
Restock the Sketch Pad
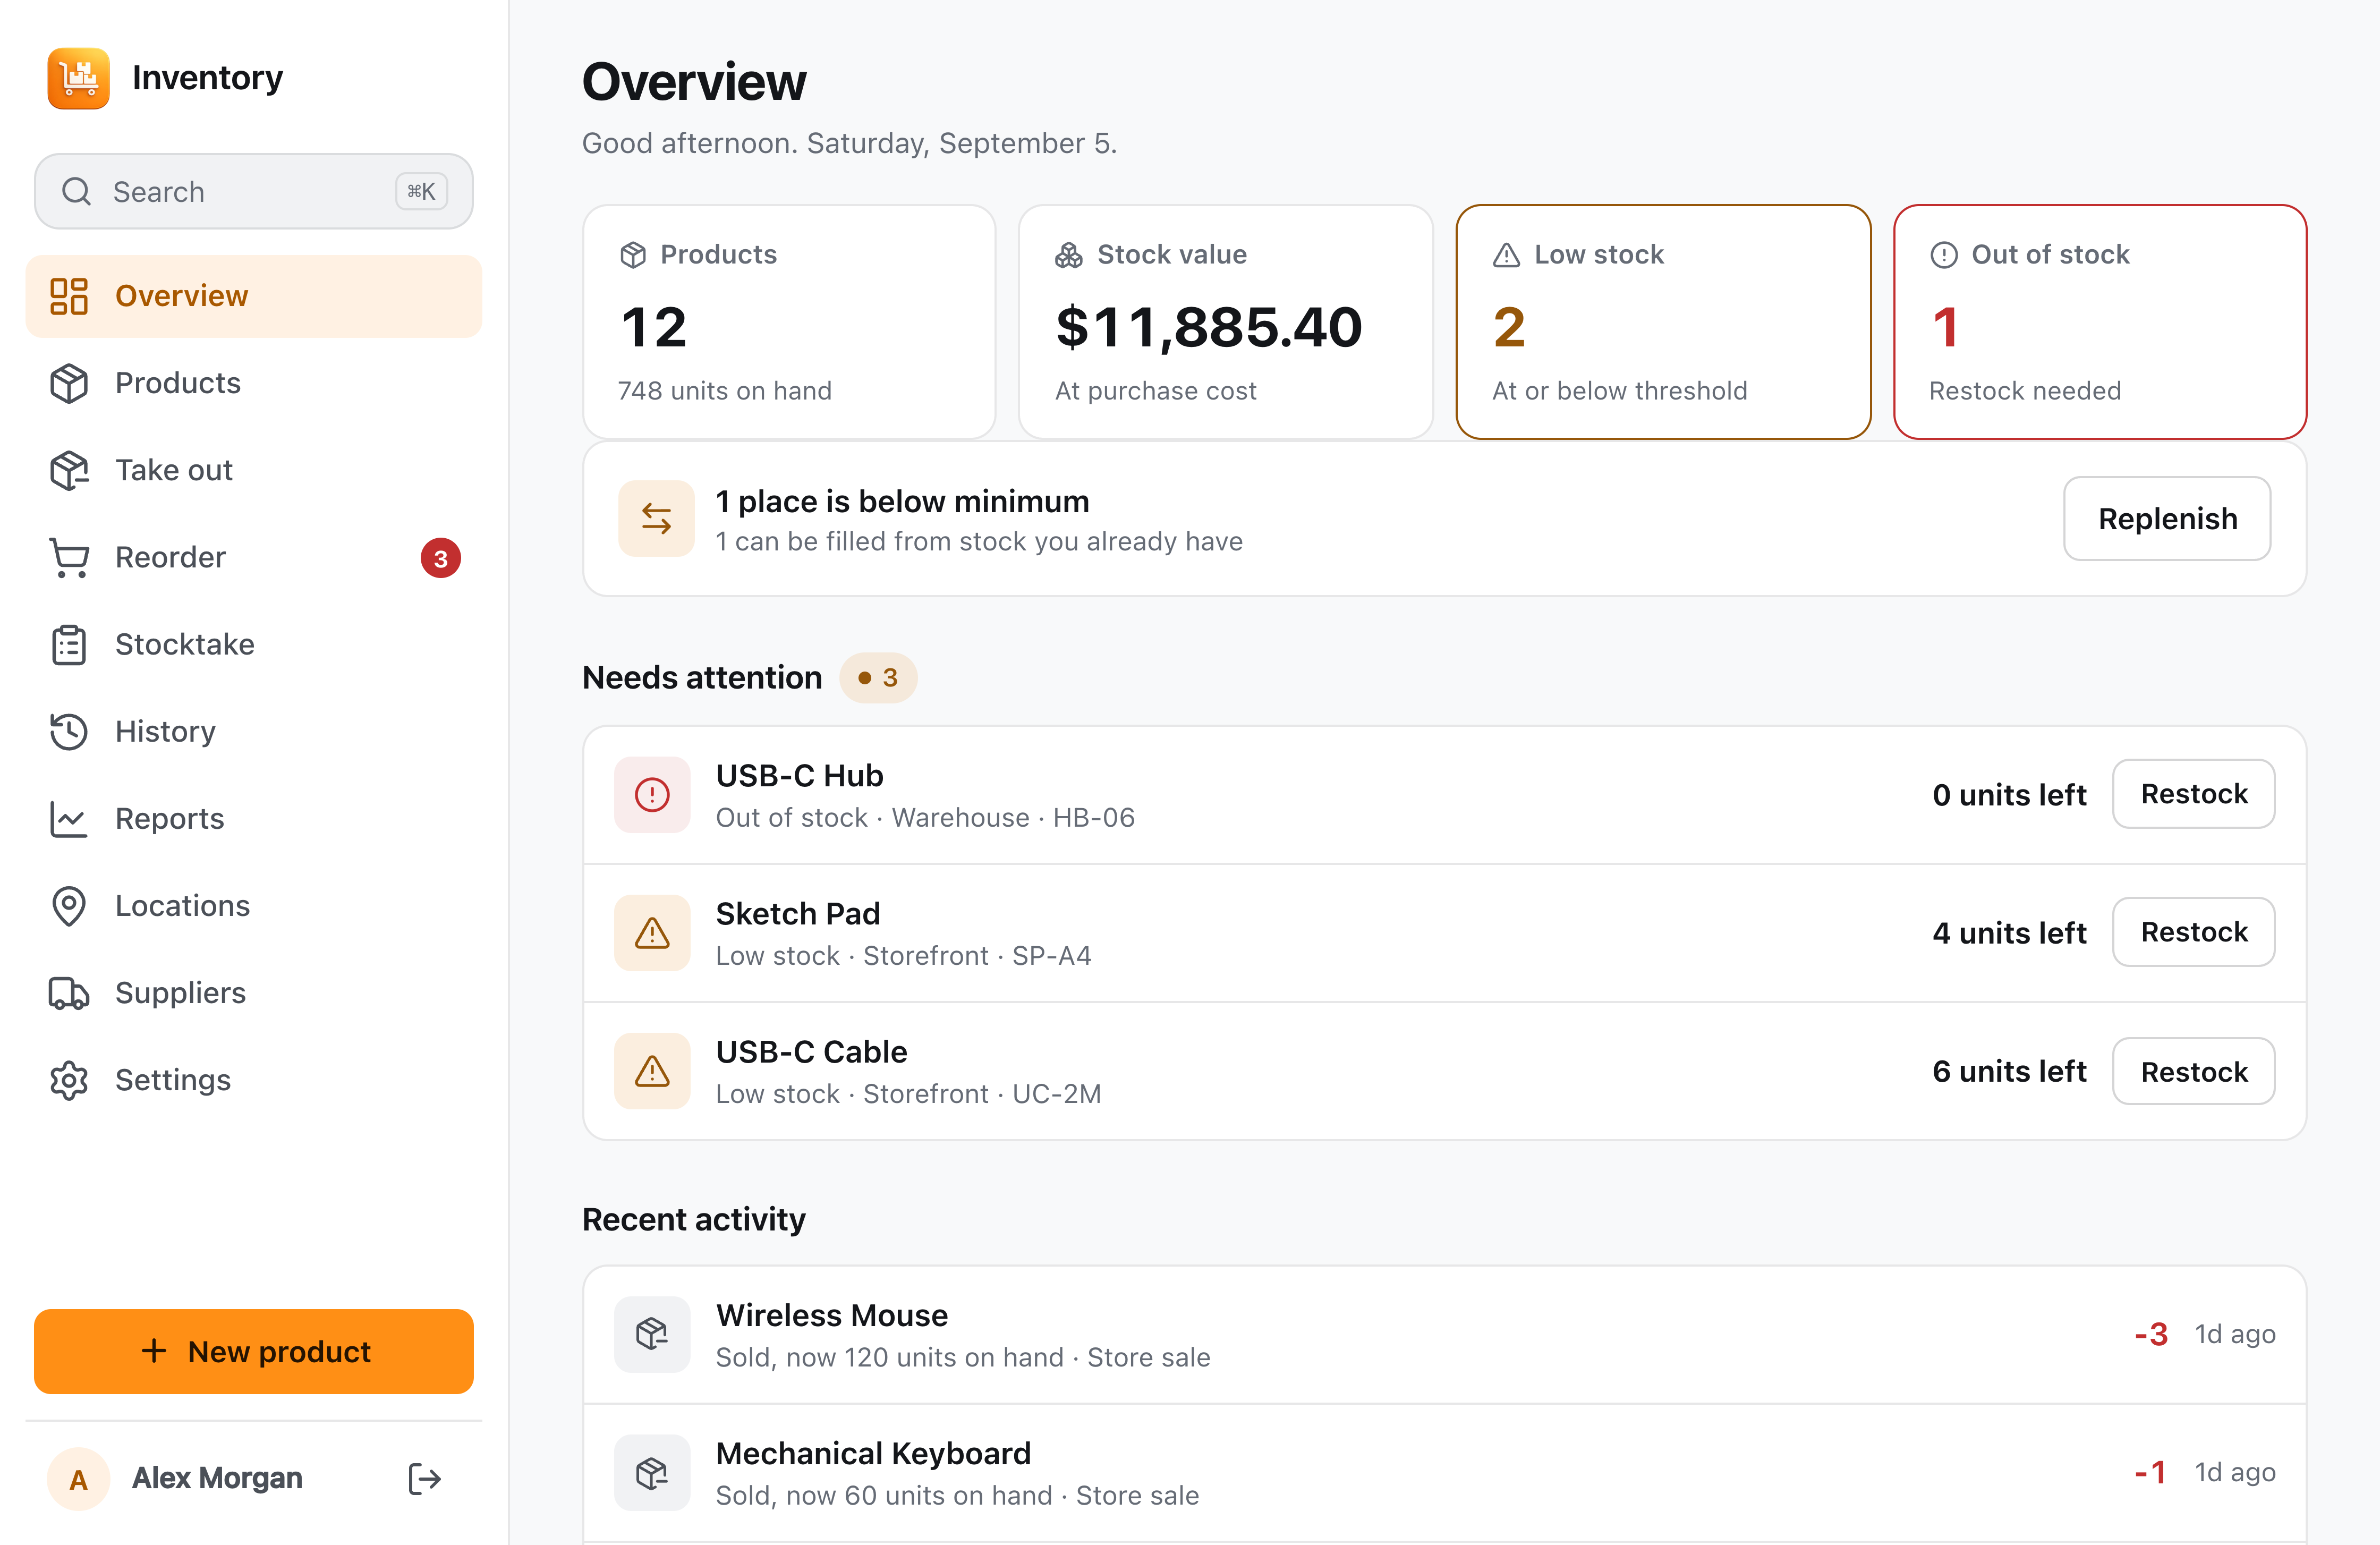(x=2193, y=932)
